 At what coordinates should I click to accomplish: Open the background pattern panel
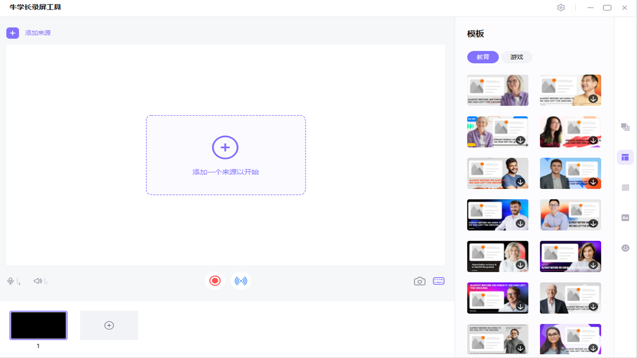point(625,187)
